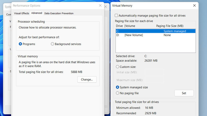Click the Paging File Size column header
This screenshot has height=116, width=207.
point(170,26)
